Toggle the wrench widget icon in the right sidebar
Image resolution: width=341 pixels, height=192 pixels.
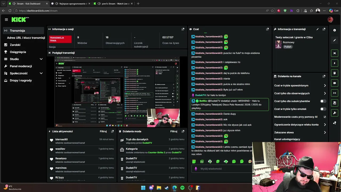[335, 113]
